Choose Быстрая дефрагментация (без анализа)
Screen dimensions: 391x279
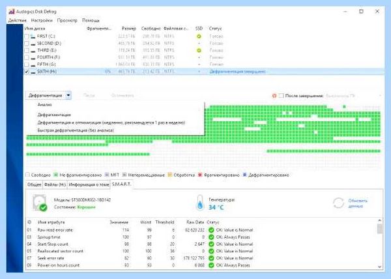tap(76, 130)
